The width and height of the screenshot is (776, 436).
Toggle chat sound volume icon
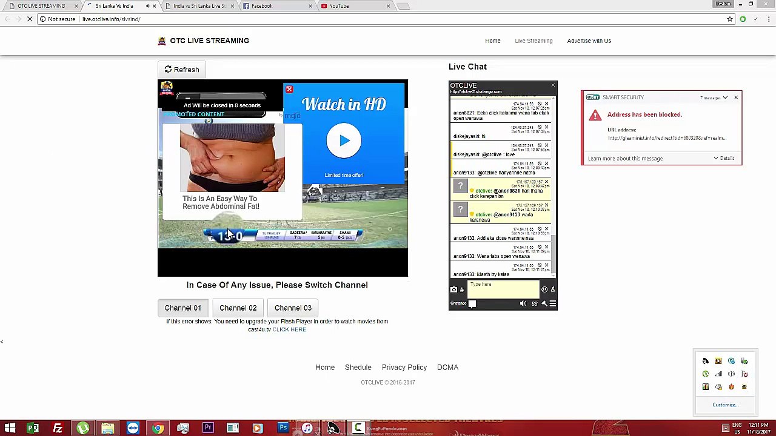click(523, 303)
